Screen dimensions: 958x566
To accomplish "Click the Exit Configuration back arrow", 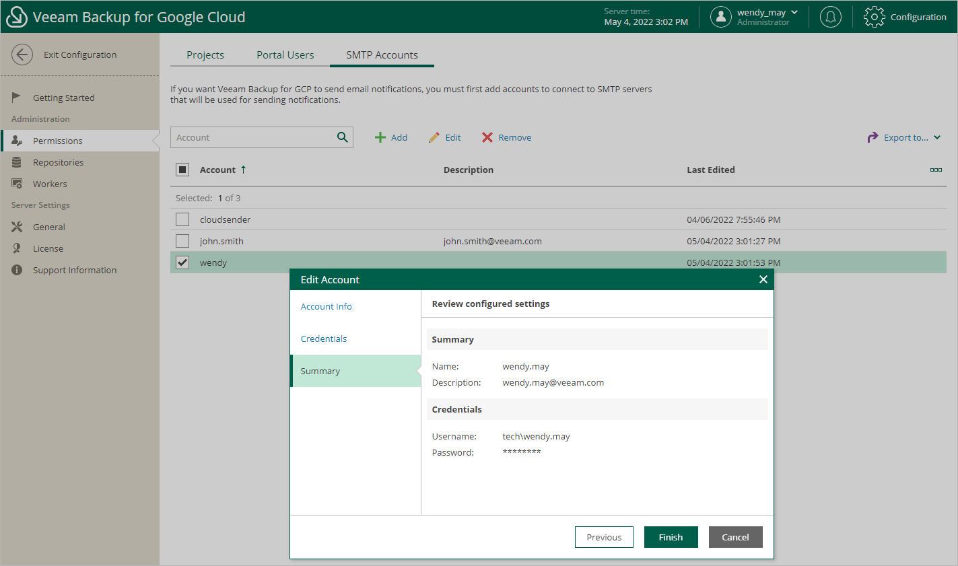I will (22, 55).
